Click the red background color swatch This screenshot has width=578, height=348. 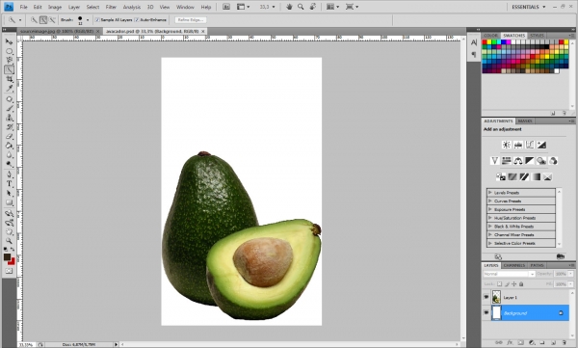point(12,261)
